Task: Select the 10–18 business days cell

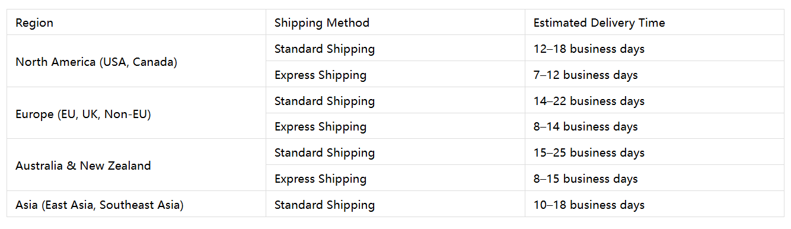Action: click(655, 205)
